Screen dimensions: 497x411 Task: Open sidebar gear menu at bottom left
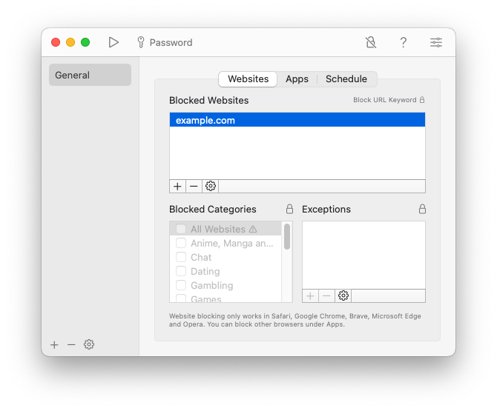tap(89, 344)
